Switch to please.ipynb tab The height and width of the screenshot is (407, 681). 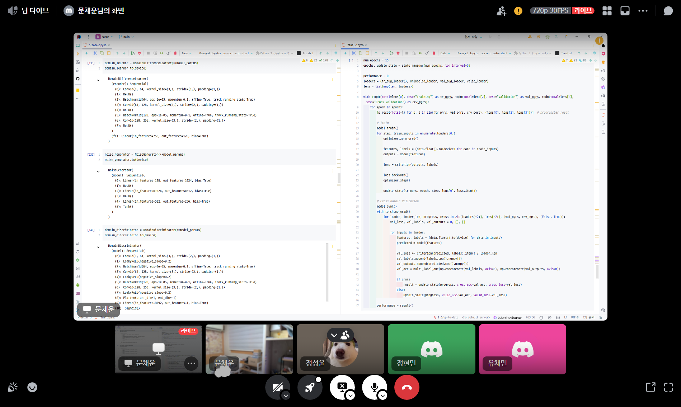click(97, 45)
